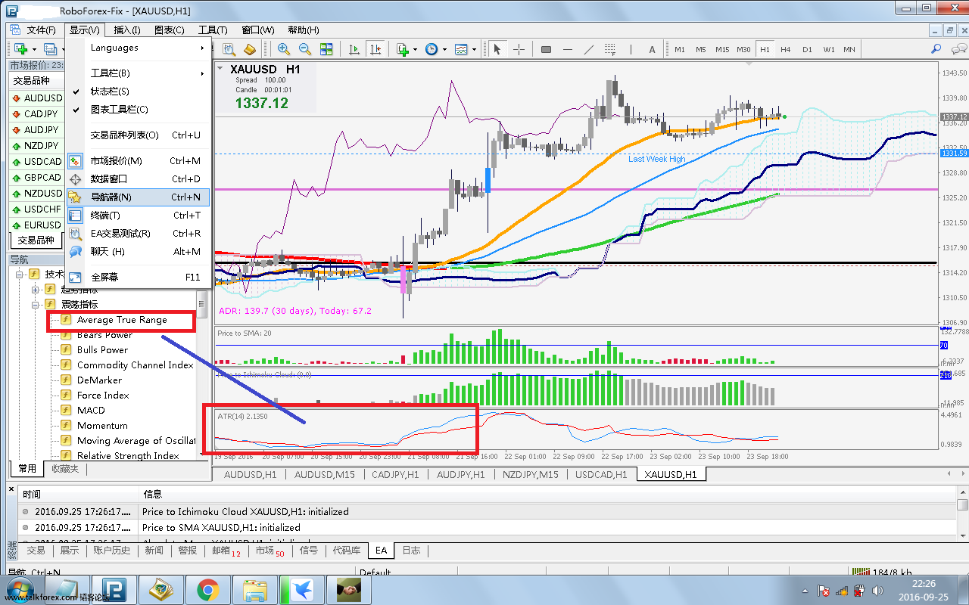Select the Rectangle drawing tool
Image resolution: width=969 pixels, height=605 pixels.
tap(546, 49)
